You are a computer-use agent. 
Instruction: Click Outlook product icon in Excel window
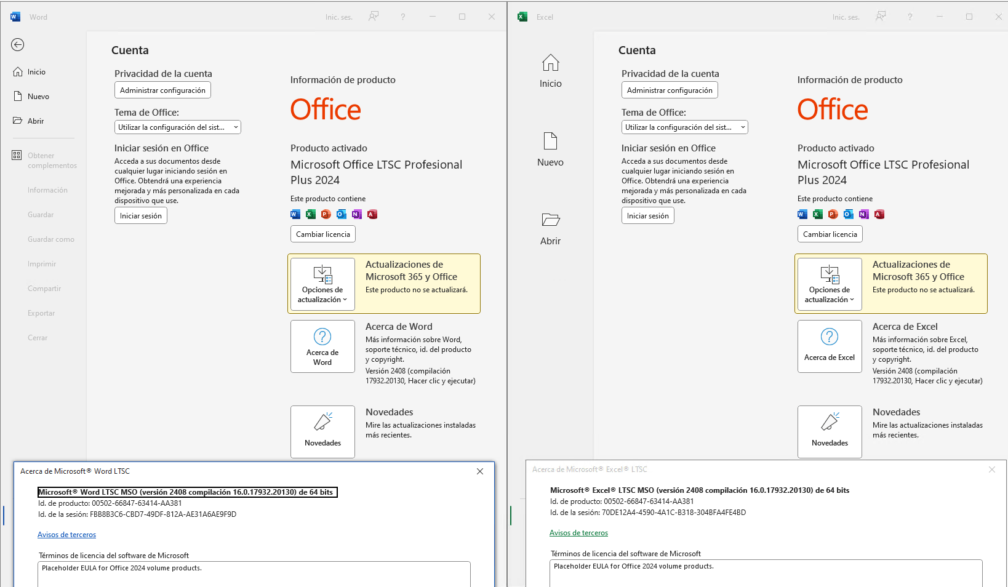click(849, 214)
